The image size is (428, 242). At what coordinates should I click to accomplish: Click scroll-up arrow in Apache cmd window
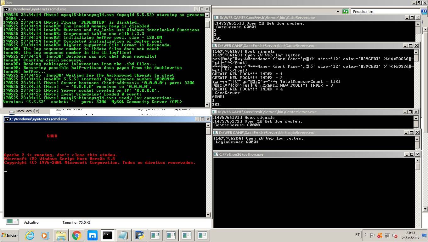pyautogui.click(x=208, y=125)
